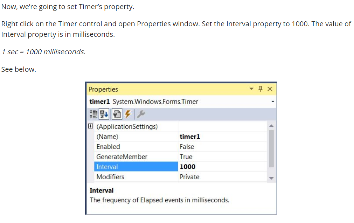
Task: Click the scrollbar down arrow
Action: pos(271,178)
